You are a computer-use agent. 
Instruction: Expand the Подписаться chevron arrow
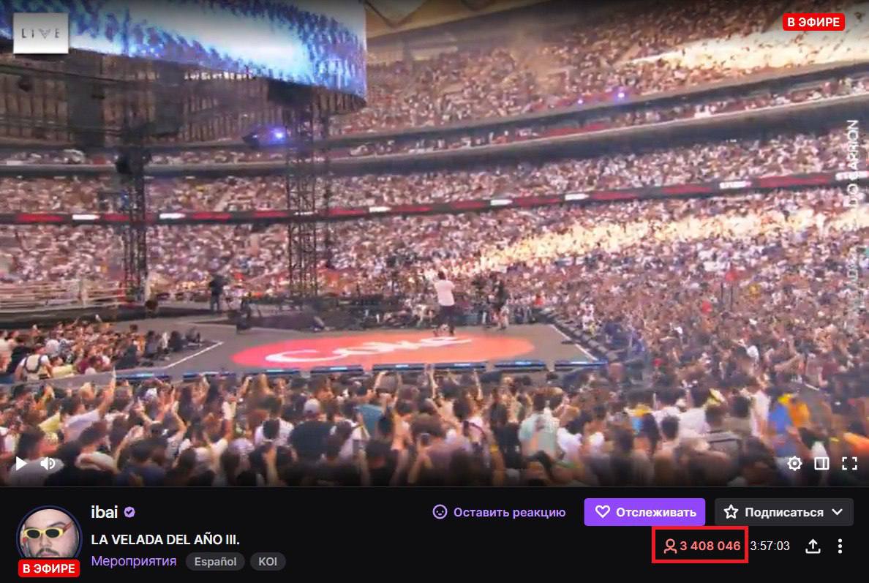click(838, 512)
